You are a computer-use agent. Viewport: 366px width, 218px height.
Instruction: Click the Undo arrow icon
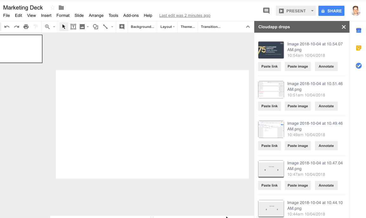click(x=7, y=27)
